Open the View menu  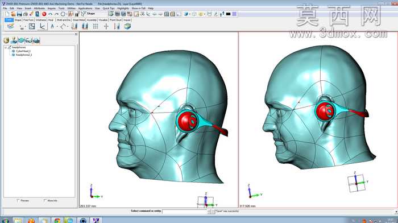pyautogui.click(x=19, y=9)
